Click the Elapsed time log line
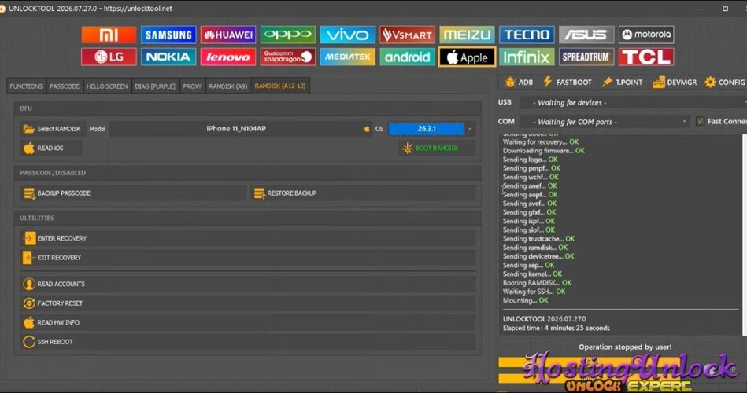This screenshot has width=747, height=393. (x=556, y=328)
